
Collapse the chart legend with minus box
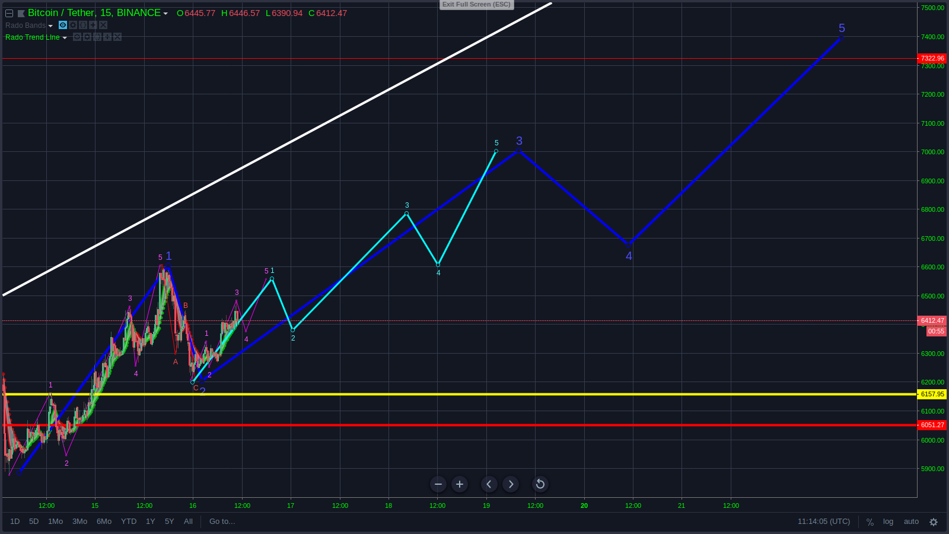pyautogui.click(x=9, y=13)
